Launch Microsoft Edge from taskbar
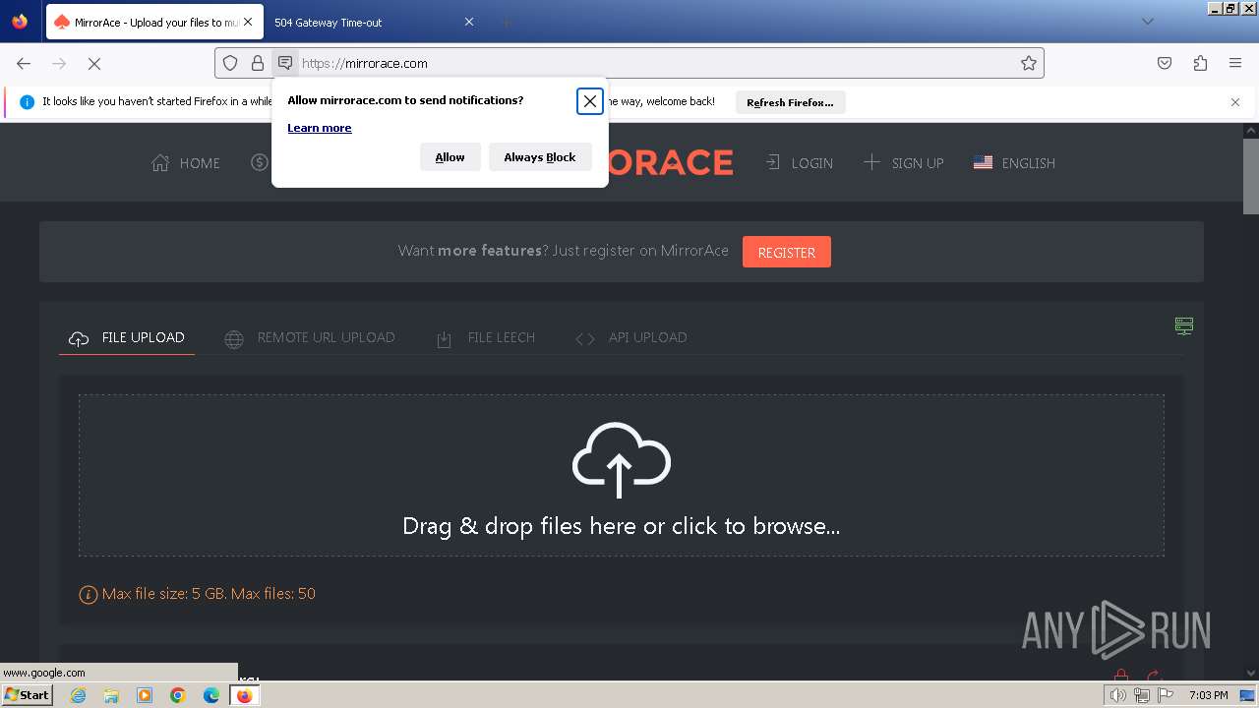1259x708 pixels. pyautogui.click(x=211, y=695)
